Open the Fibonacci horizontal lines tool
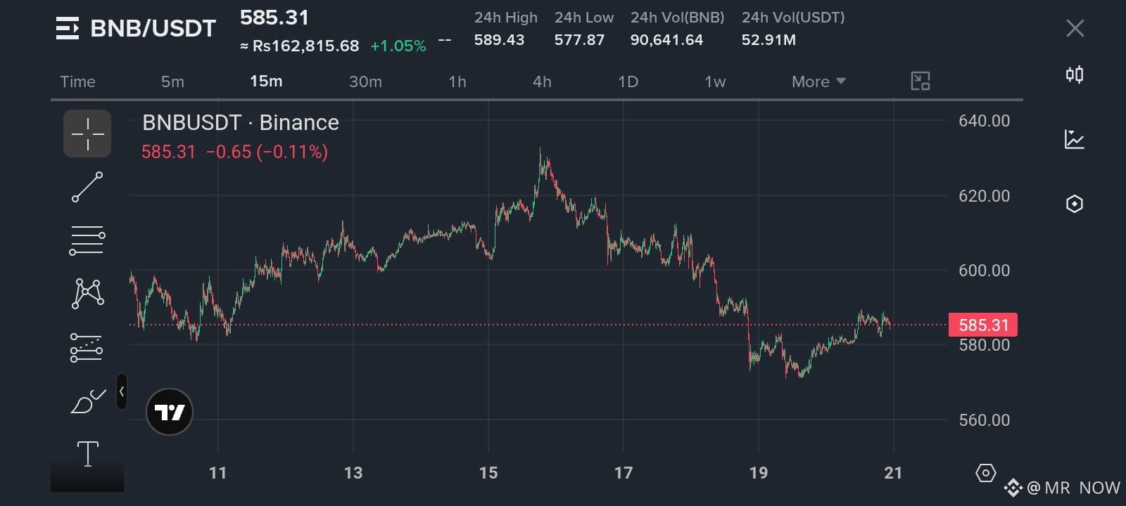Image resolution: width=1126 pixels, height=506 pixels. (87, 240)
